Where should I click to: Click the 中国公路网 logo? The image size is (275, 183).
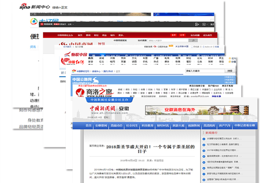[x=84, y=80]
